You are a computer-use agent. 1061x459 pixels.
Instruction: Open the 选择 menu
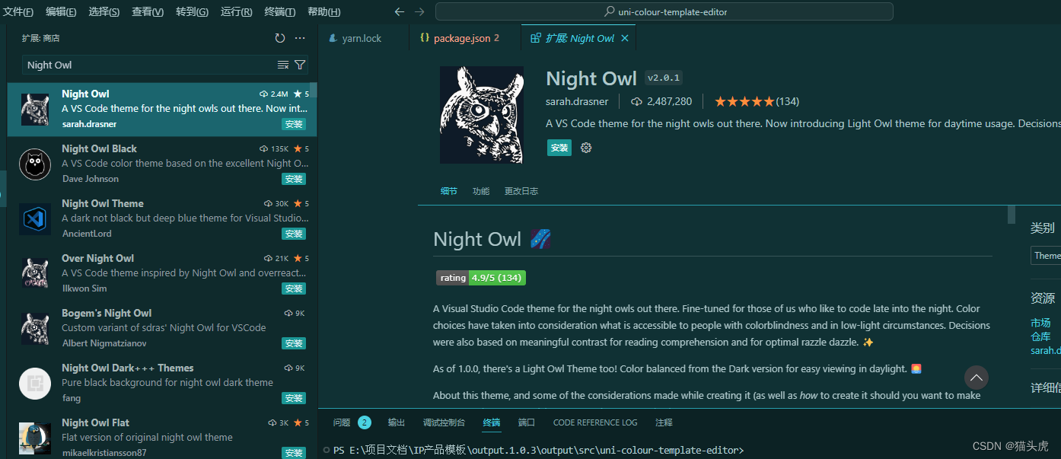coord(104,11)
